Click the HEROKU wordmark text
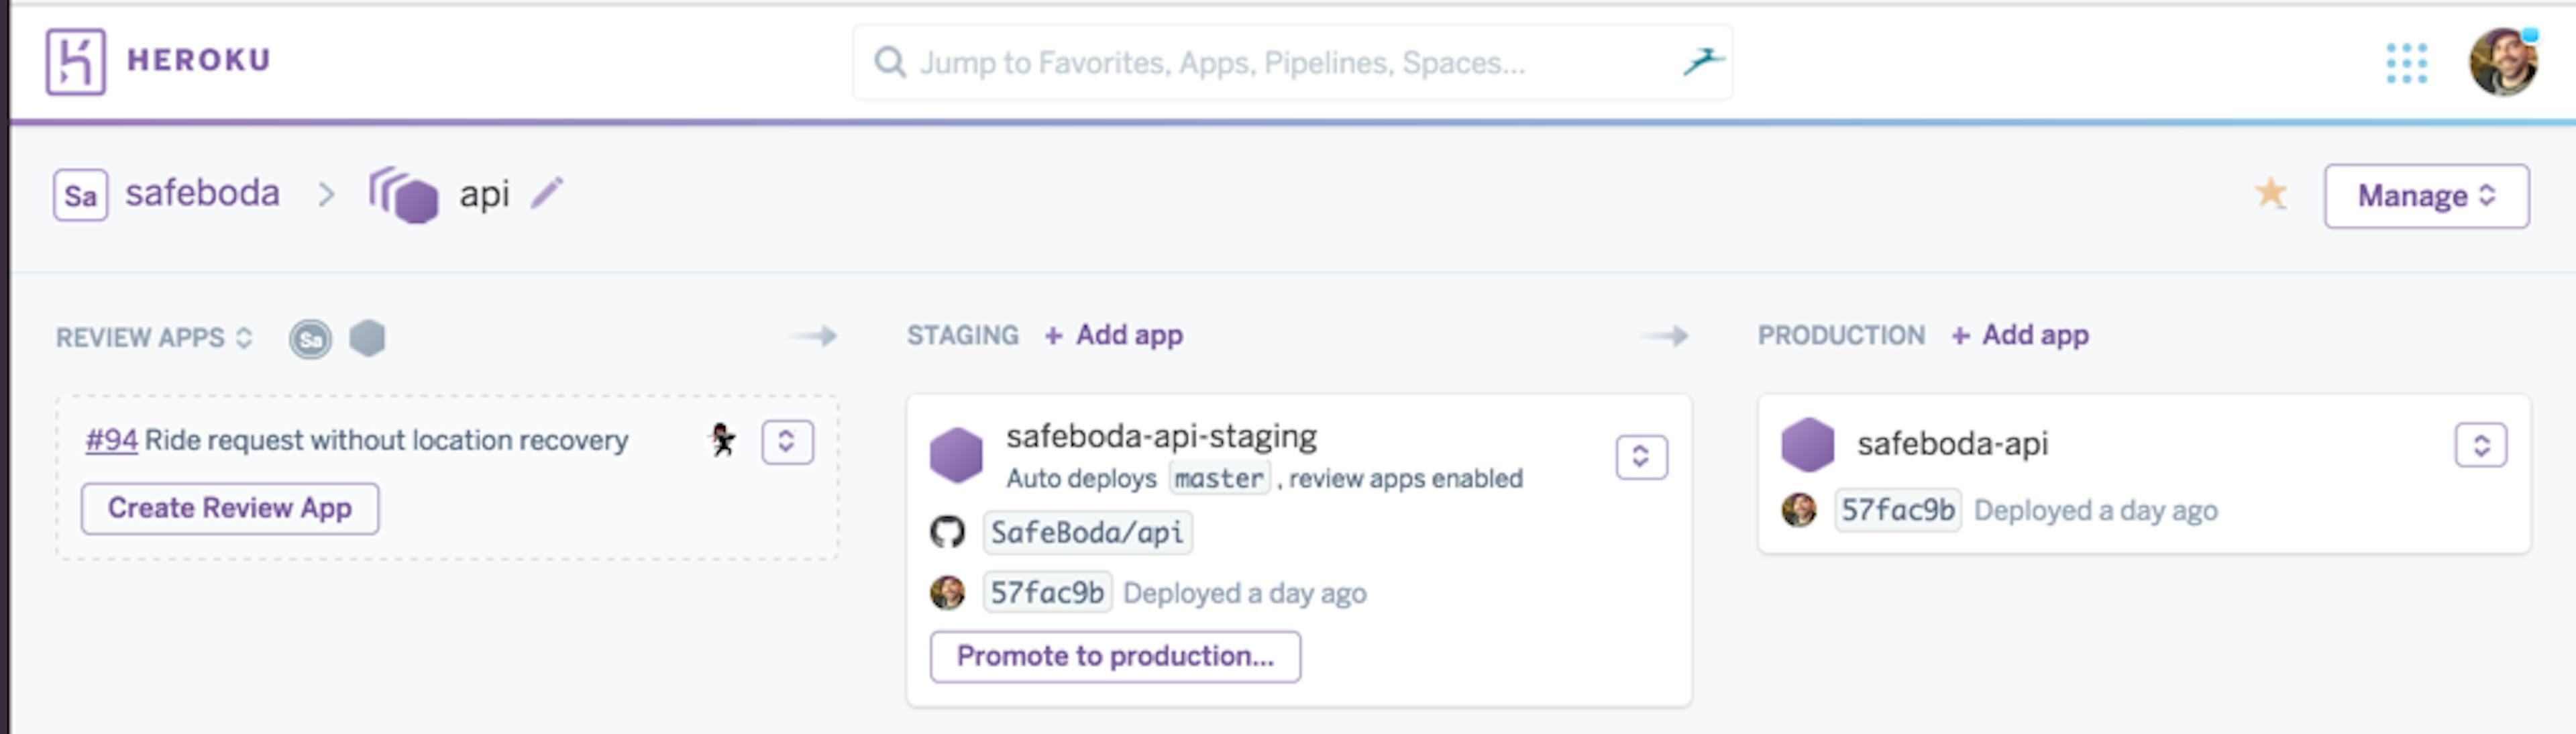 (x=198, y=61)
